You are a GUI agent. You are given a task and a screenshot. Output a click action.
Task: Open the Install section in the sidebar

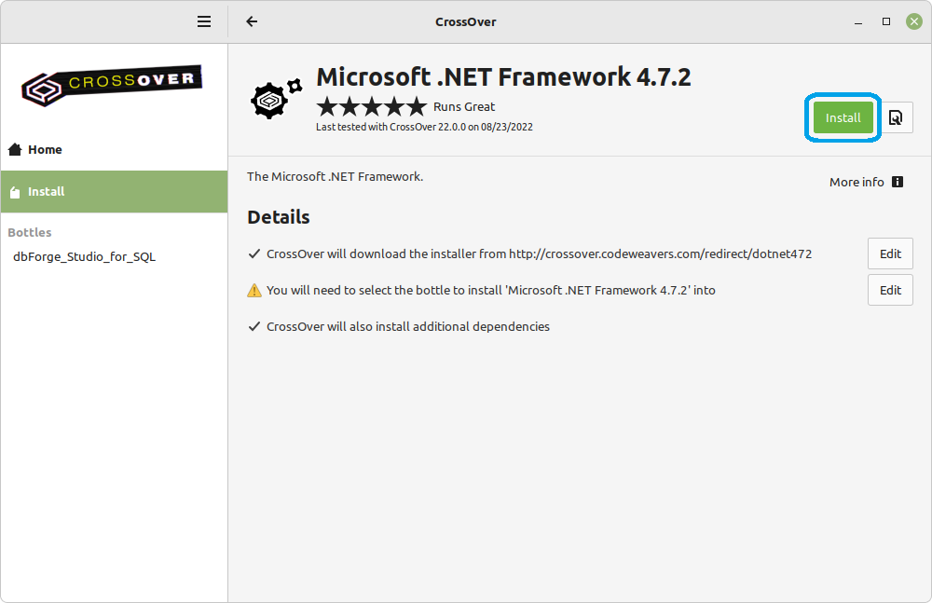click(x=46, y=191)
